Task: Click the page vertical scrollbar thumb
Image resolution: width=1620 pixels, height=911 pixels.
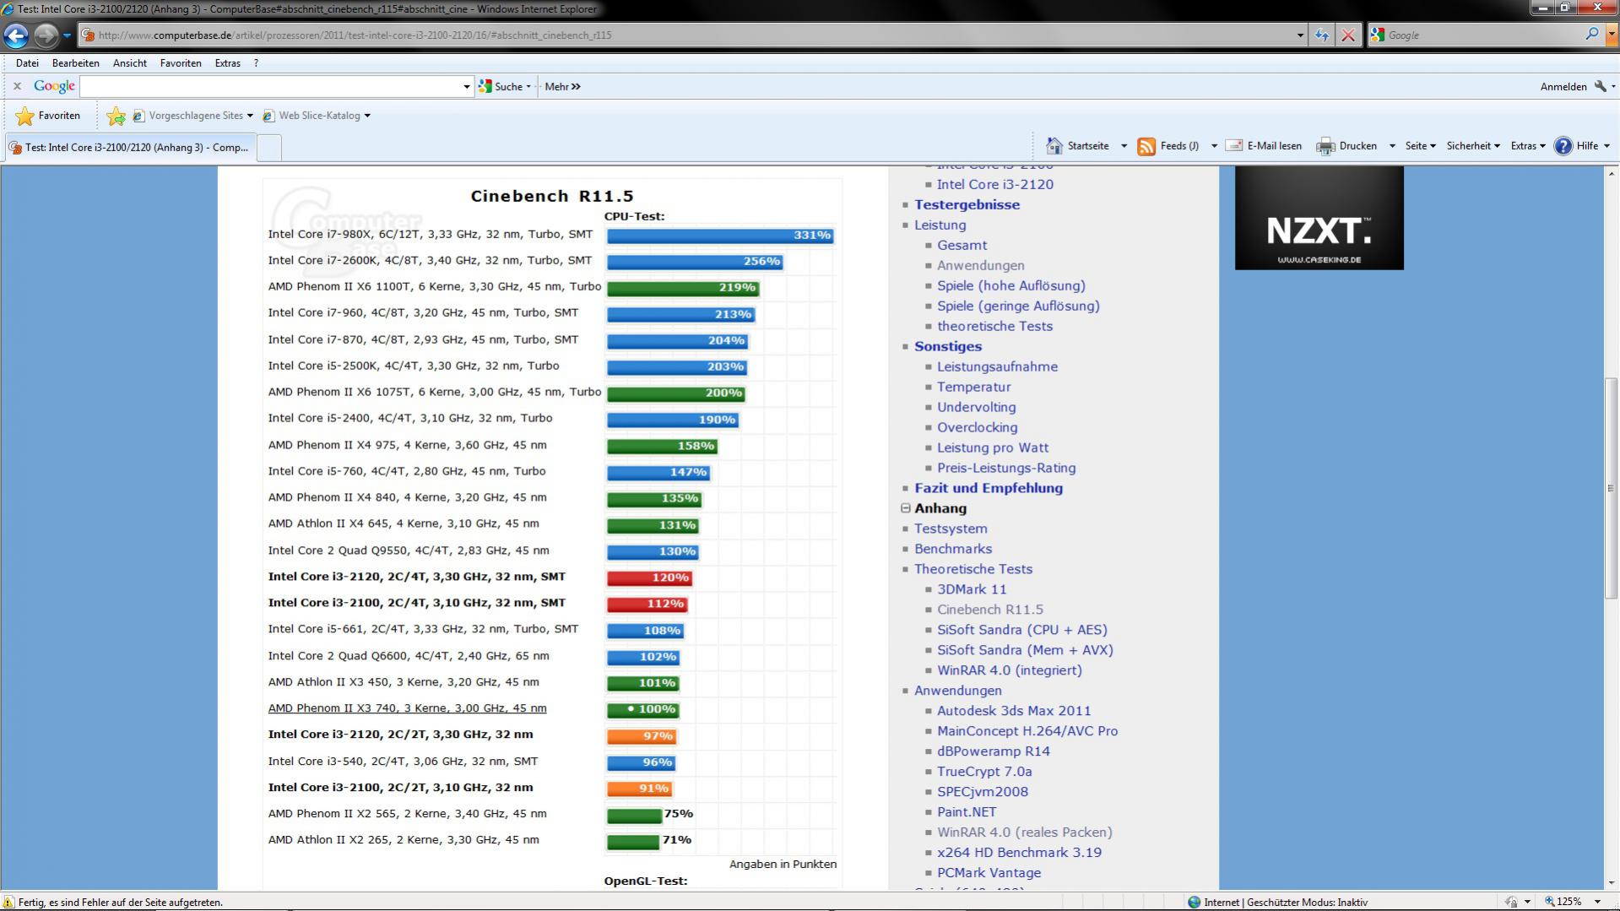Action: coord(1611,488)
